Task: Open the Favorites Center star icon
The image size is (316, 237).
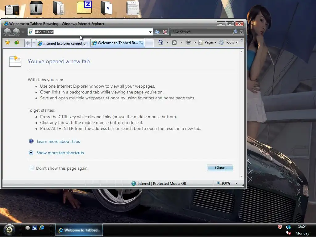Action: tap(8, 42)
